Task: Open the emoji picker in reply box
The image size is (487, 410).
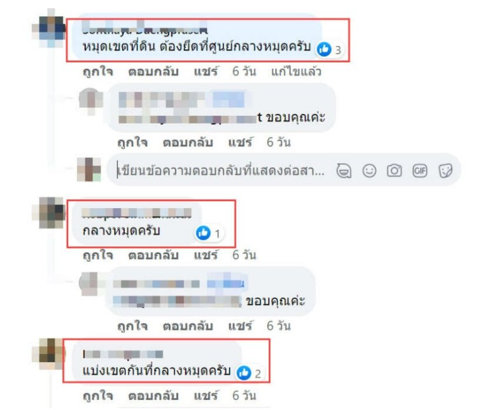Action: coord(369,171)
